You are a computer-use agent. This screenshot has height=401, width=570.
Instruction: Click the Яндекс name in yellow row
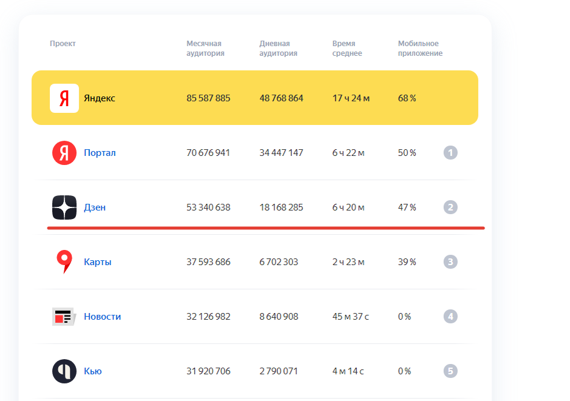(100, 98)
